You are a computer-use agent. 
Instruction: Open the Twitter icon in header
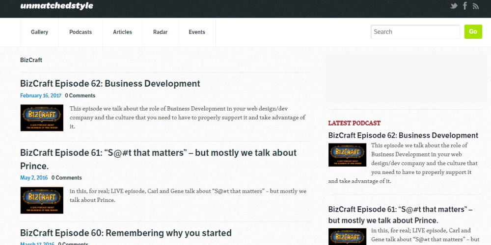[454, 6]
